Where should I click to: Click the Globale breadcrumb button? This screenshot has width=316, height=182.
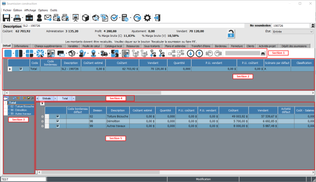(x=46, y=98)
